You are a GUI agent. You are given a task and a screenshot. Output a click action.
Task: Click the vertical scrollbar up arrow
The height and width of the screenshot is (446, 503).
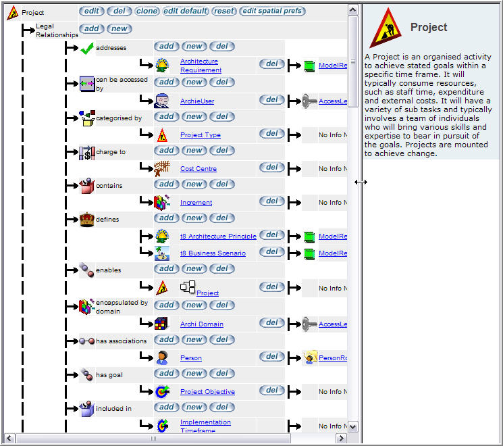click(x=352, y=9)
